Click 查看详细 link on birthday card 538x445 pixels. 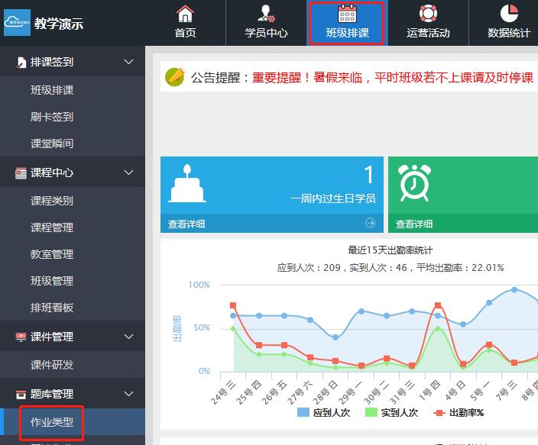coord(186,224)
